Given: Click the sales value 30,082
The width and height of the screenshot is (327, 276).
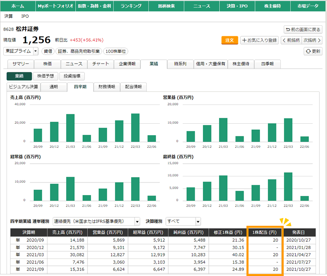Looking at the screenshot, I should point(77,255).
